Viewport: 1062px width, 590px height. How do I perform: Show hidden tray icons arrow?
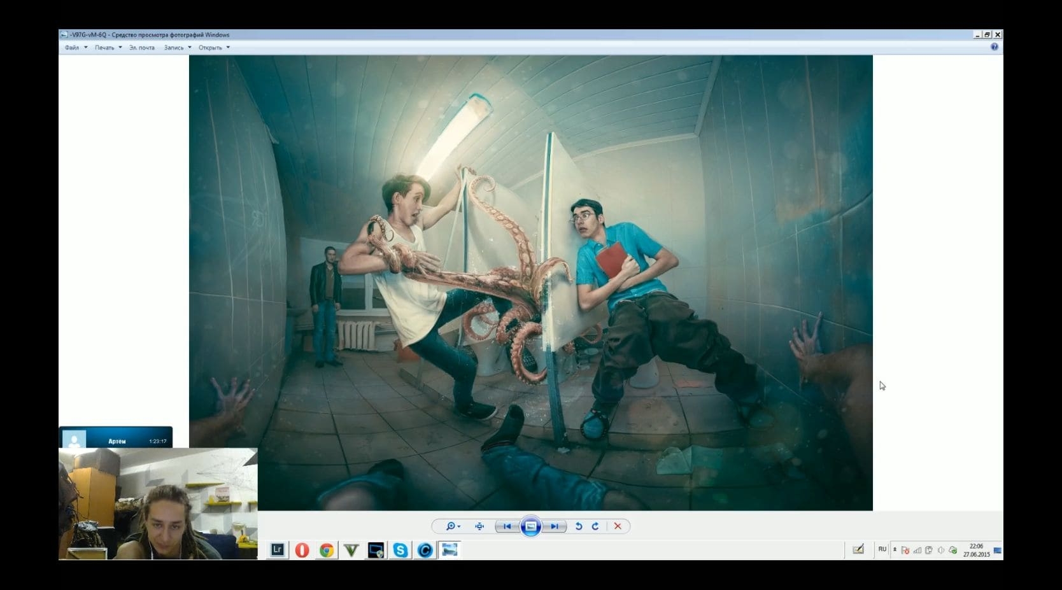tap(895, 549)
